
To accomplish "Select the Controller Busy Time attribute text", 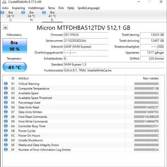I will pos(32,126).
